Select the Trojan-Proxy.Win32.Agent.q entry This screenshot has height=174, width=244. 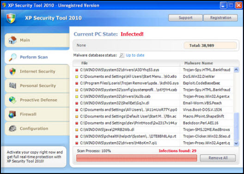tap(207, 143)
